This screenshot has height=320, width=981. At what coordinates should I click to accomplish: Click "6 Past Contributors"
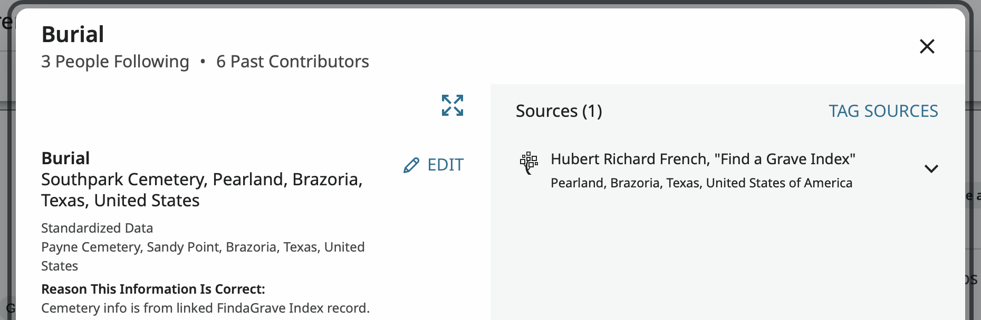click(x=292, y=62)
